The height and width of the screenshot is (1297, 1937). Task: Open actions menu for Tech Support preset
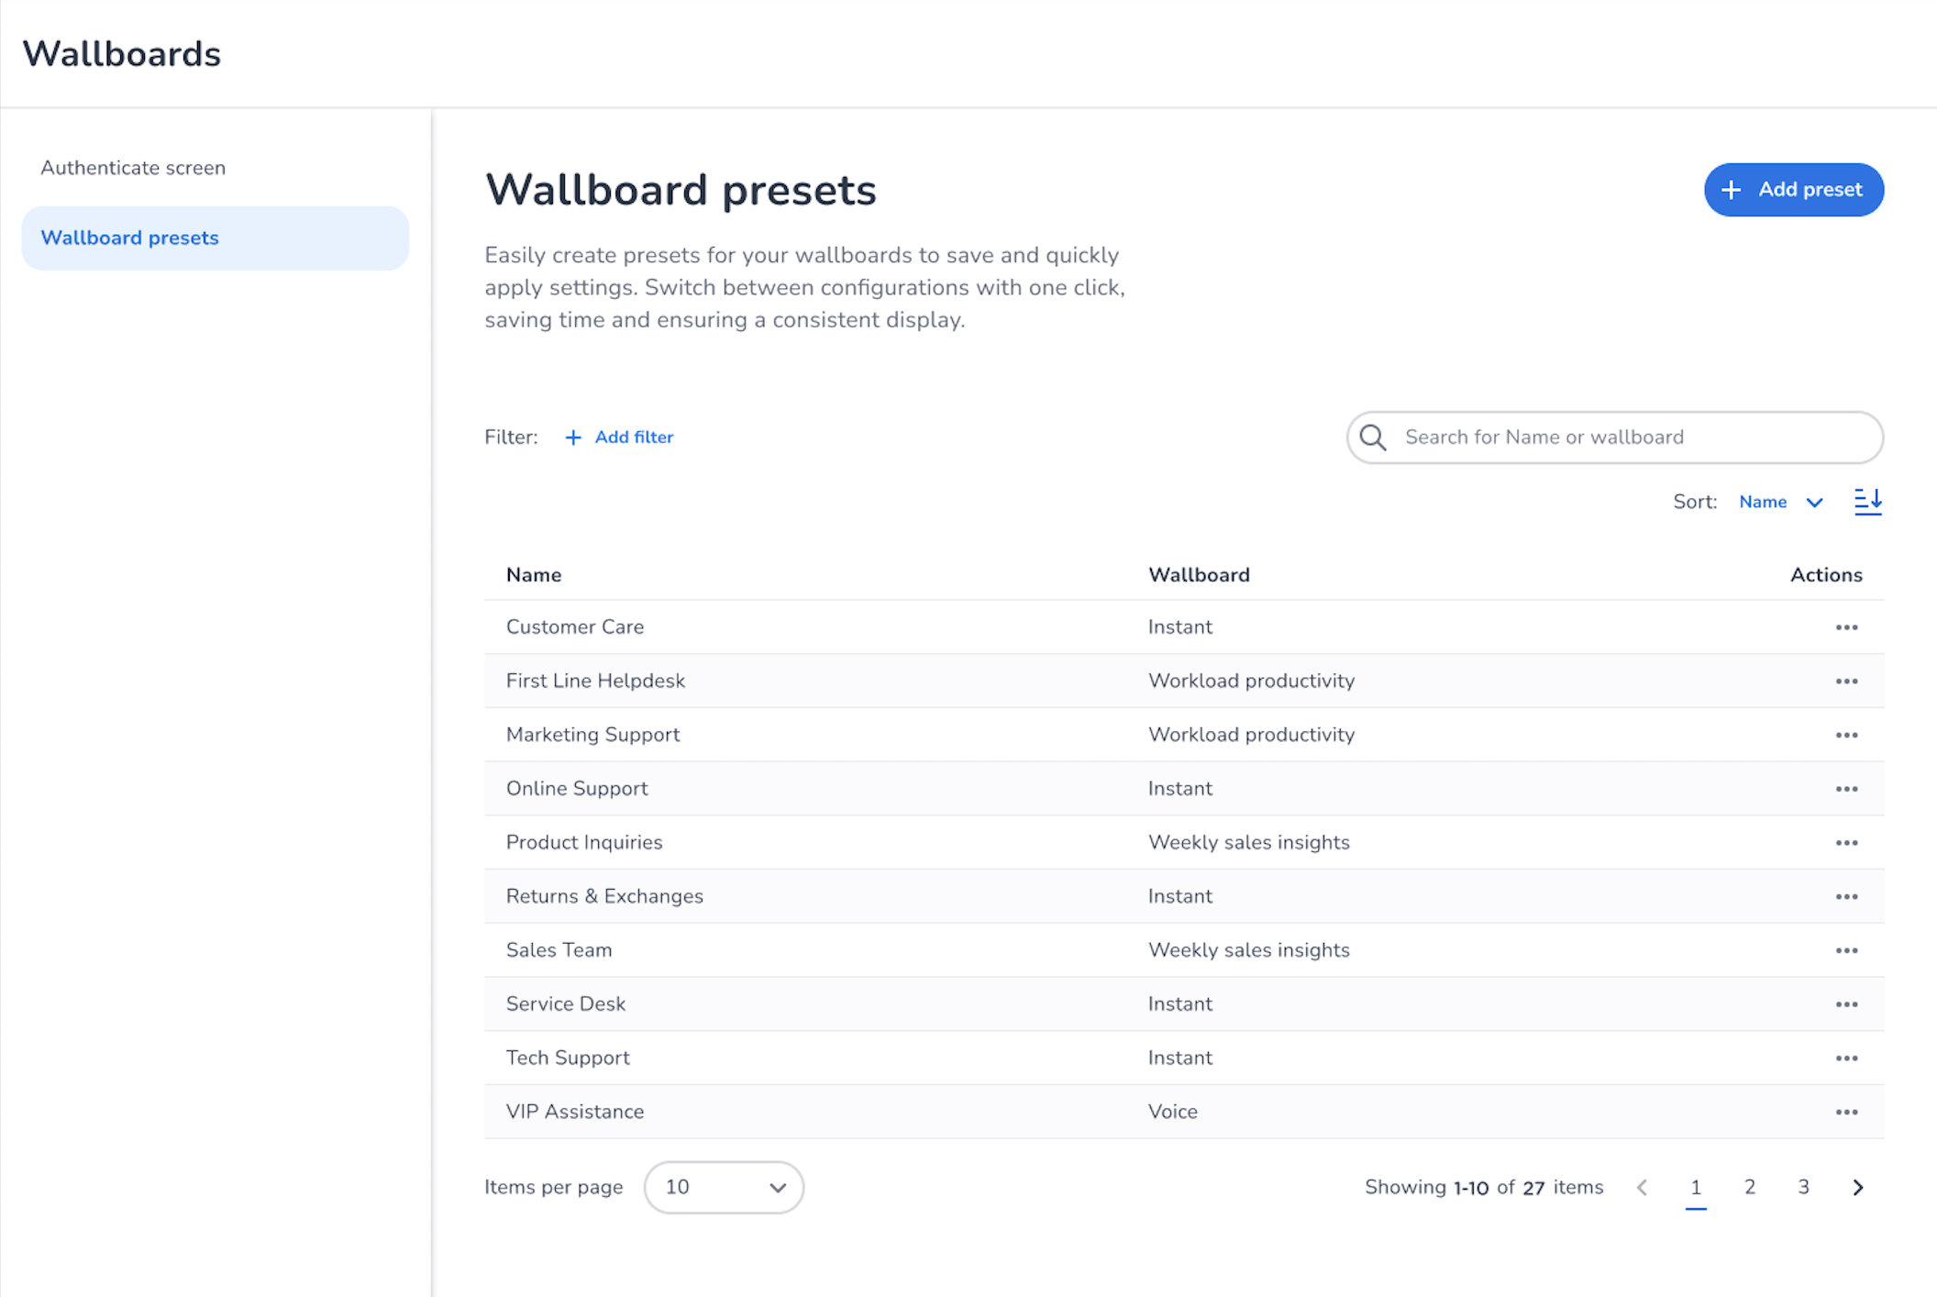(x=1846, y=1058)
